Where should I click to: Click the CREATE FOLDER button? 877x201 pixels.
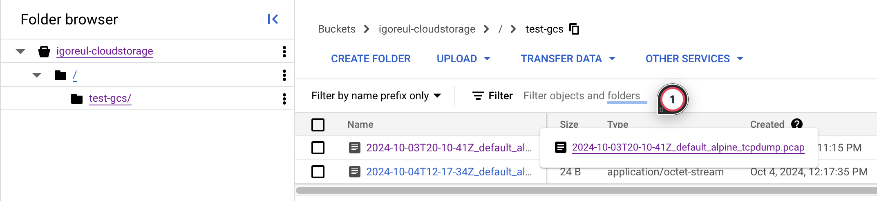tap(371, 59)
